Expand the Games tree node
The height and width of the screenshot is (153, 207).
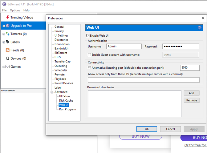[x=4, y=67]
